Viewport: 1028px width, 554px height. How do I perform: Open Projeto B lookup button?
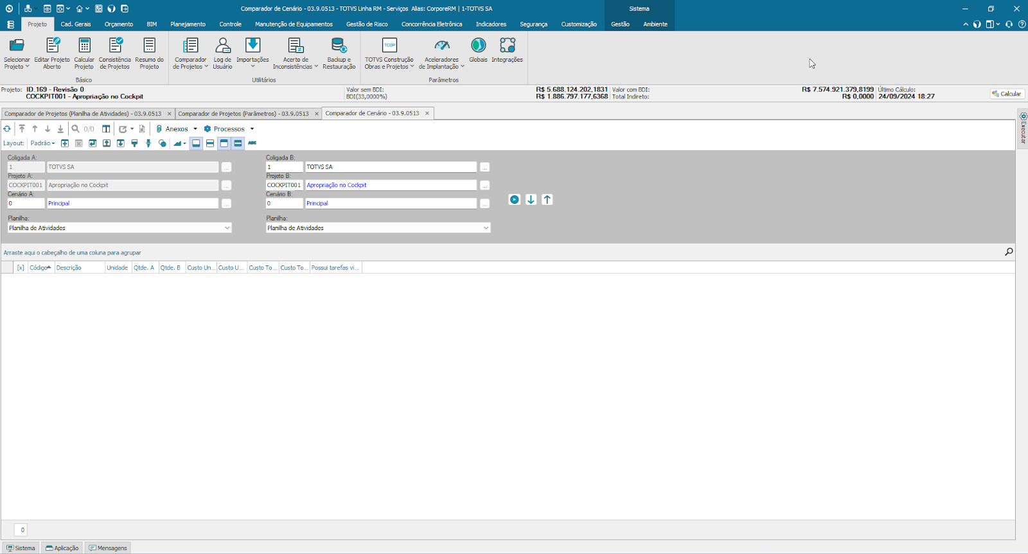pos(484,185)
